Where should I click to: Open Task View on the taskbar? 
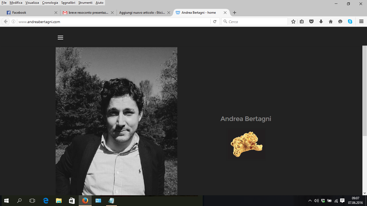point(32,201)
